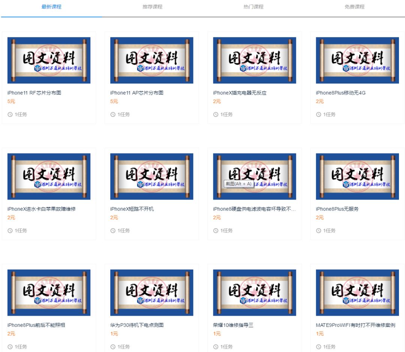Click the iPhone11 RF芯片分布图 course title
The width and height of the screenshot is (405, 352).
[x=34, y=93]
